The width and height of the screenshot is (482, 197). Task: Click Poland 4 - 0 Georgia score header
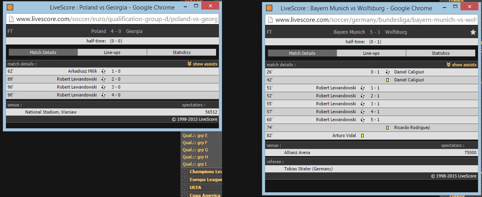tap(117, 31)
